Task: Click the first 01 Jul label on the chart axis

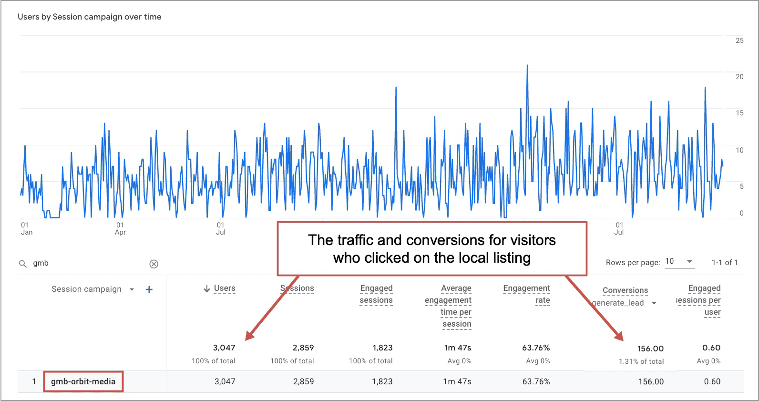Action: [221, 228]
